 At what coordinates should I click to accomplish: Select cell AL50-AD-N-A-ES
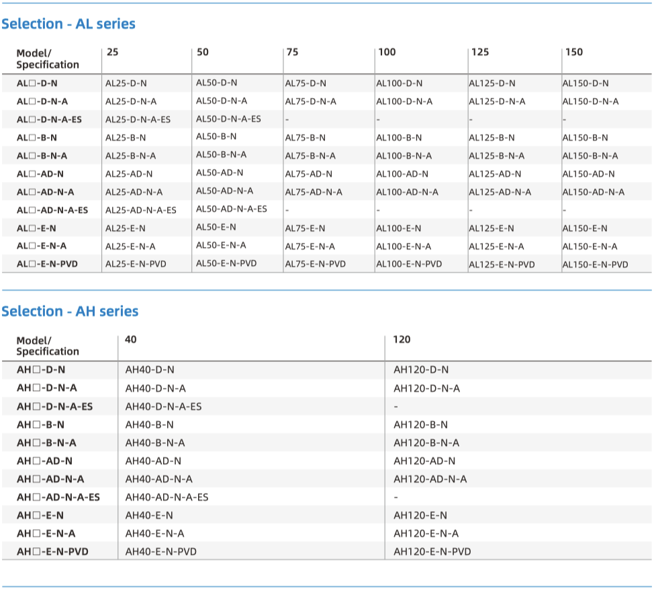[232, 209]
